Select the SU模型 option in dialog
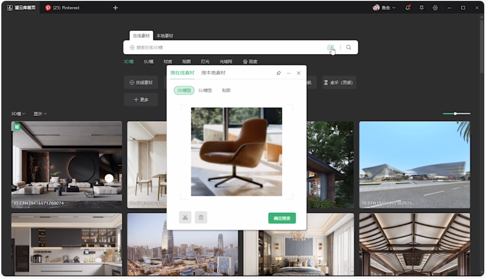 205,90
